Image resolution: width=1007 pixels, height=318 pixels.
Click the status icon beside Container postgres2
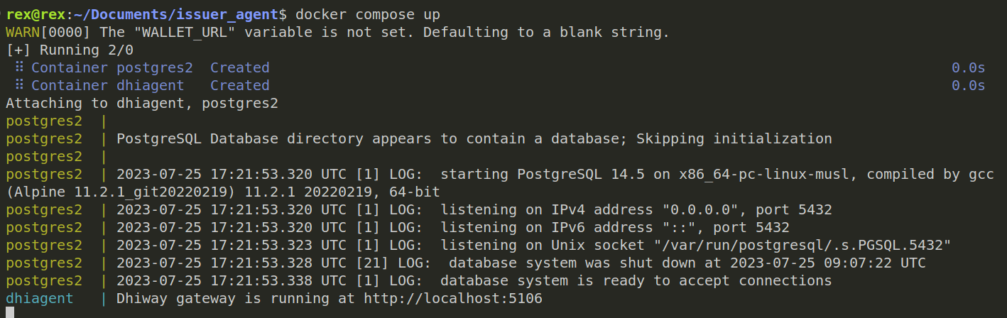pos(19,68)
